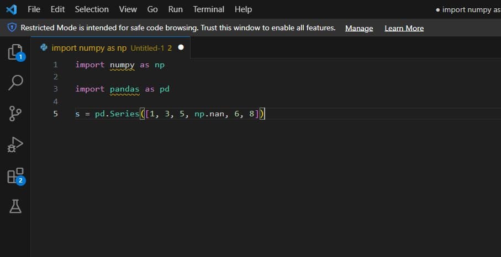Open the Run menu

pyautogui.click(x=176, y=9)
